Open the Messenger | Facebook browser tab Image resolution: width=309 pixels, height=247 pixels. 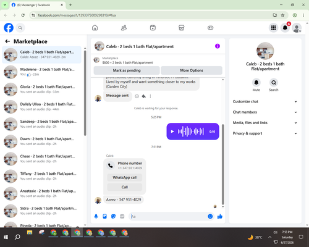point(37,5)
